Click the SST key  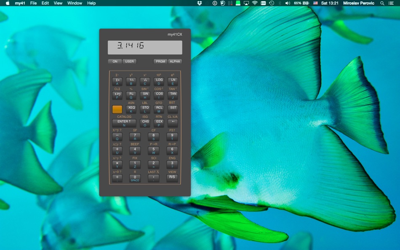pyautogui.click(x=173, y=109)
